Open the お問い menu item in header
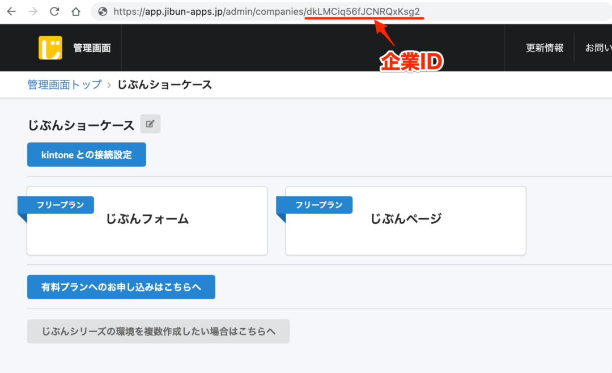 pyautogui.click(x=598, y=48)
